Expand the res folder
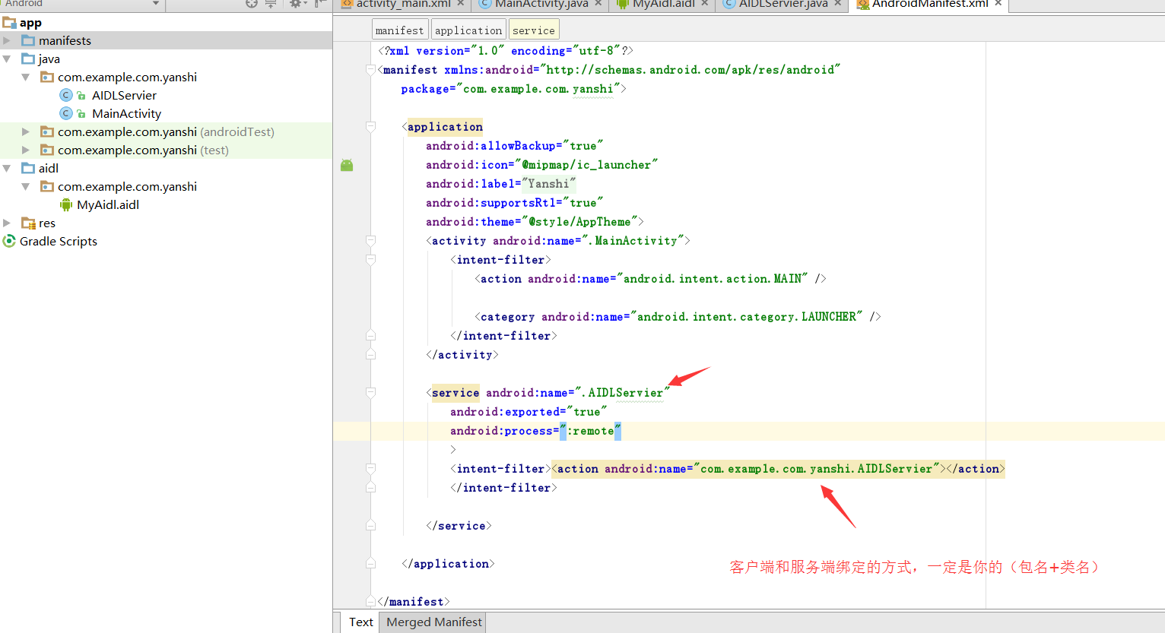The image size is (1165, 633). pyautogui.click(x=7, y=223)
